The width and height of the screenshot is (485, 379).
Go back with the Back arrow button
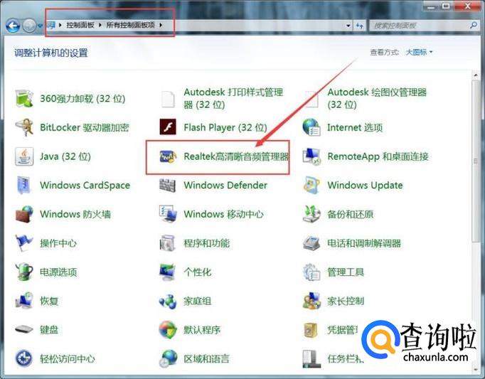[13, 26]
